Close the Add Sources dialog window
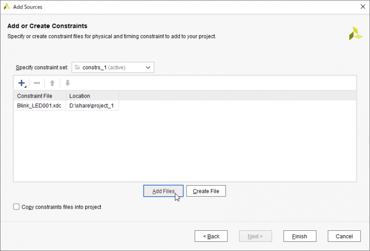 pos(362,7)
